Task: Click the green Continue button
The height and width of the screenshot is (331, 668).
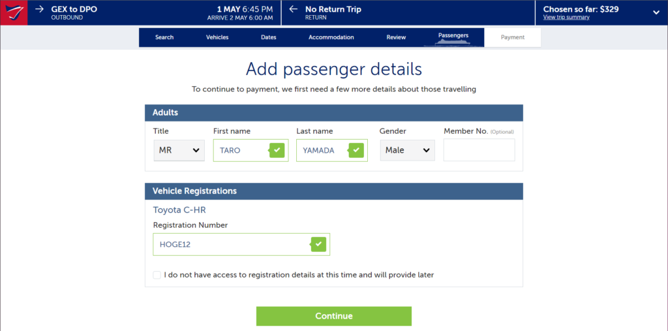Action: [x=333, y=316]
